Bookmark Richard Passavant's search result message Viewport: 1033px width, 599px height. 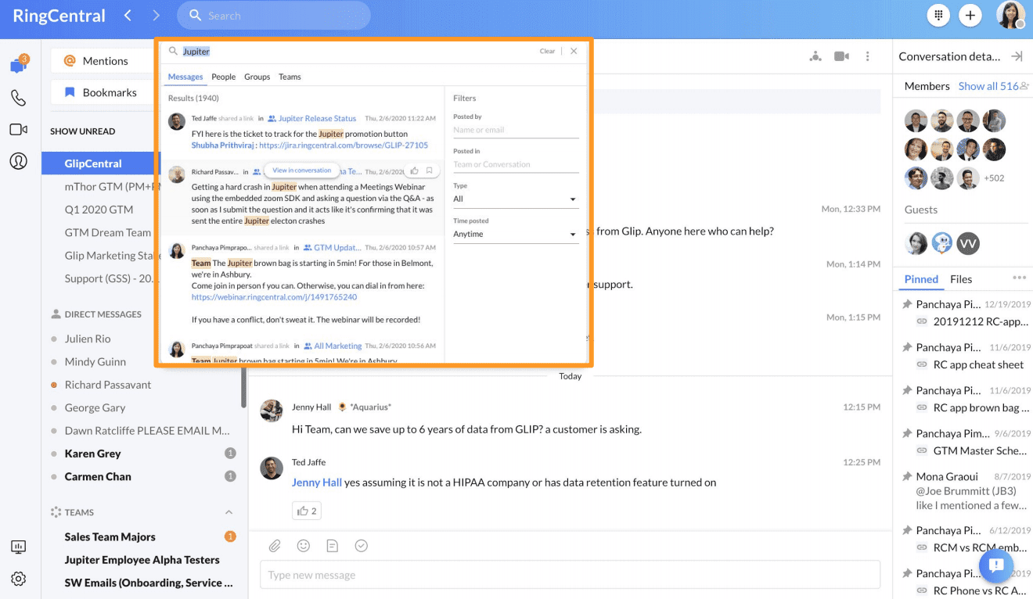coord(429,170)
